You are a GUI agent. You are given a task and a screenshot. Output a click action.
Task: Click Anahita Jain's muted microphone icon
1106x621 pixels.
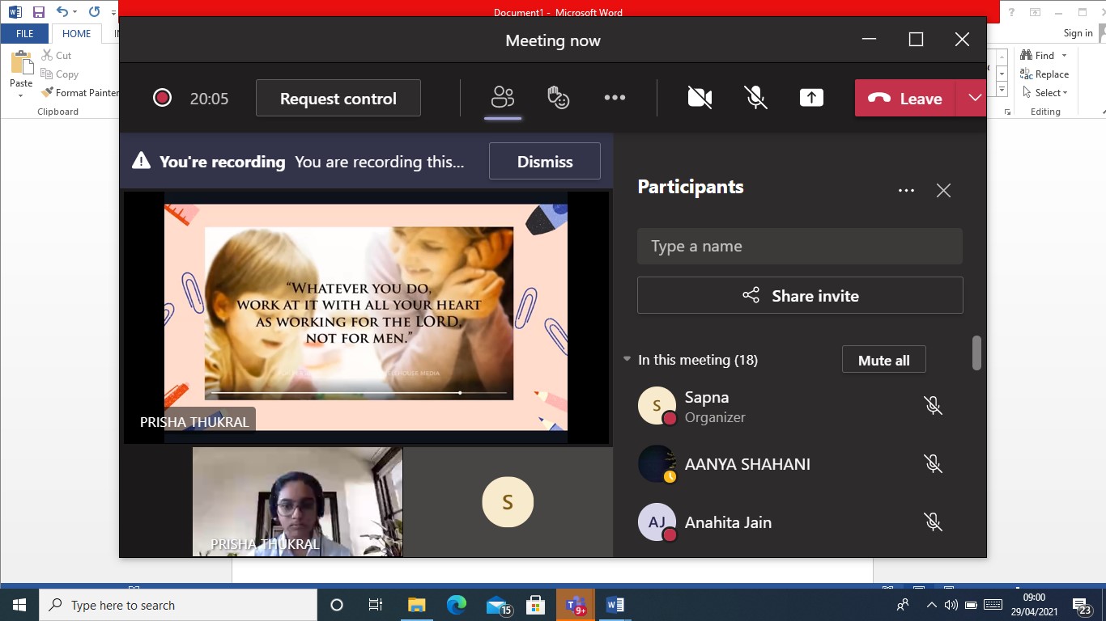(x=933, y=522)
